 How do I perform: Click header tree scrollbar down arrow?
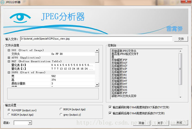[x=97, y=85]
